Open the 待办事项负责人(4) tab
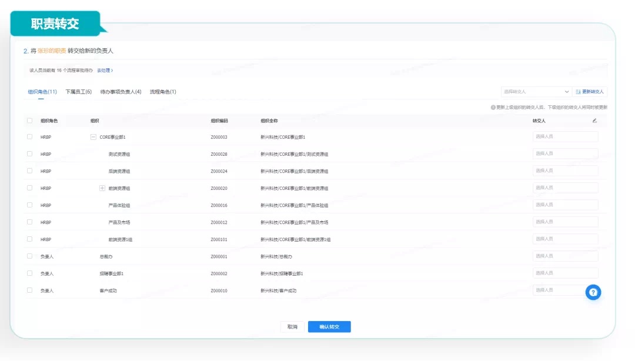This screenshot has height=361, width=635. [x=121, y=92]
